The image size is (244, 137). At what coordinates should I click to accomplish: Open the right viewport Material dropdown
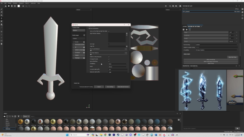coord(173,10)
